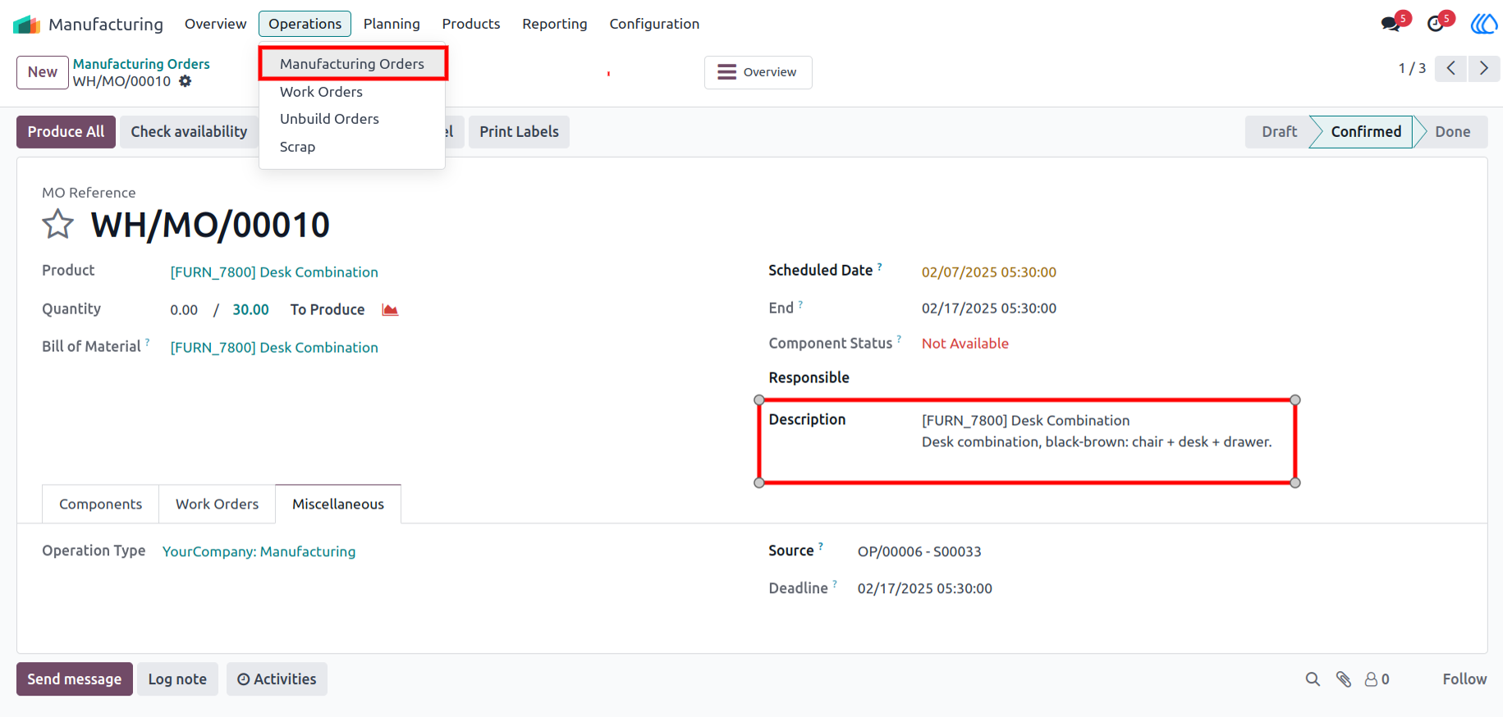Set status to Done in the statusbar
The width and height of the screenshot is (1503, 717).
click(x=1452, y=131)
